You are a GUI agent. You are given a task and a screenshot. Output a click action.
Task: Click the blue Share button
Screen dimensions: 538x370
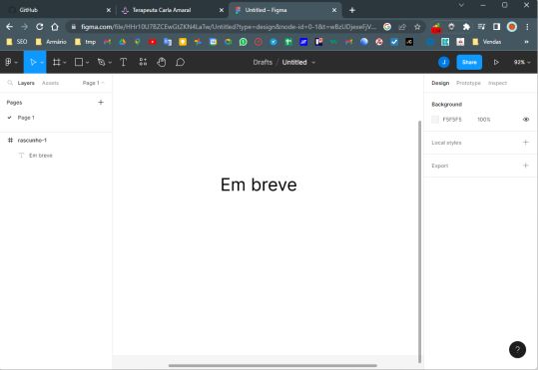coord(469,62)
